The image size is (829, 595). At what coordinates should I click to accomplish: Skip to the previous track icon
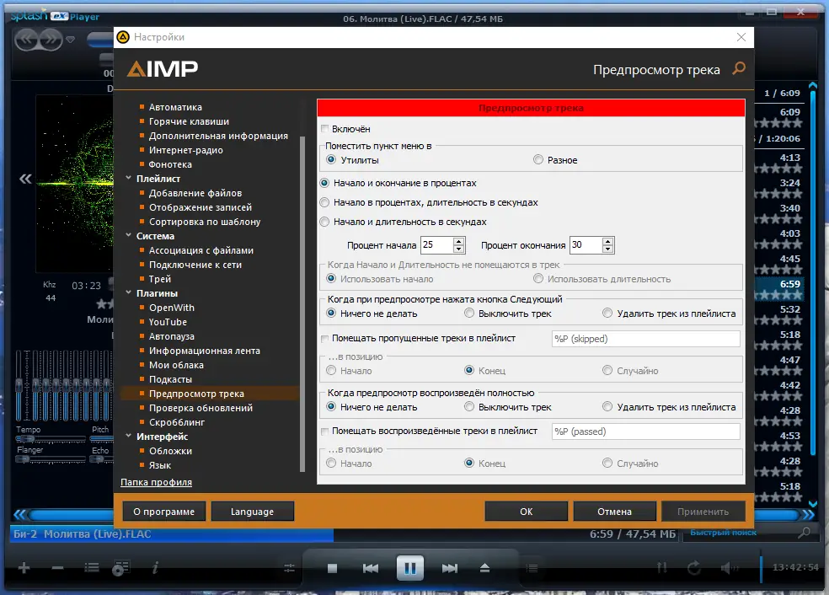tap(371, 569)
